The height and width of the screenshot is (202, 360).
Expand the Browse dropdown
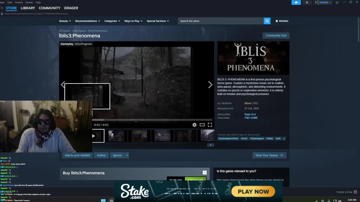click(65, 21)
